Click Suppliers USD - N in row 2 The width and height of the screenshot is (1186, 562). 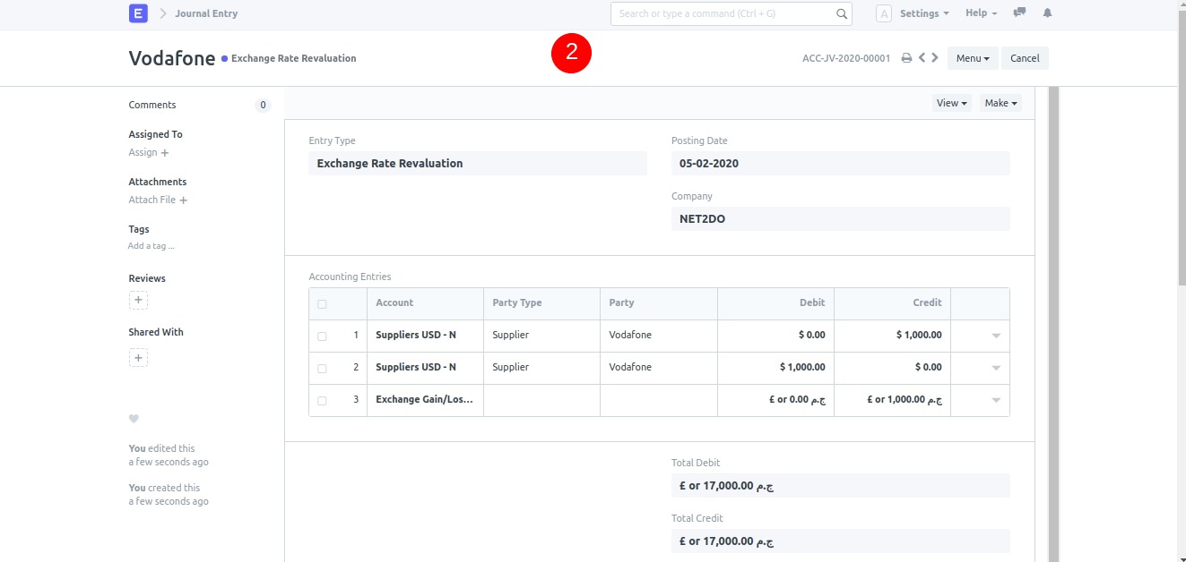point(416,367)
